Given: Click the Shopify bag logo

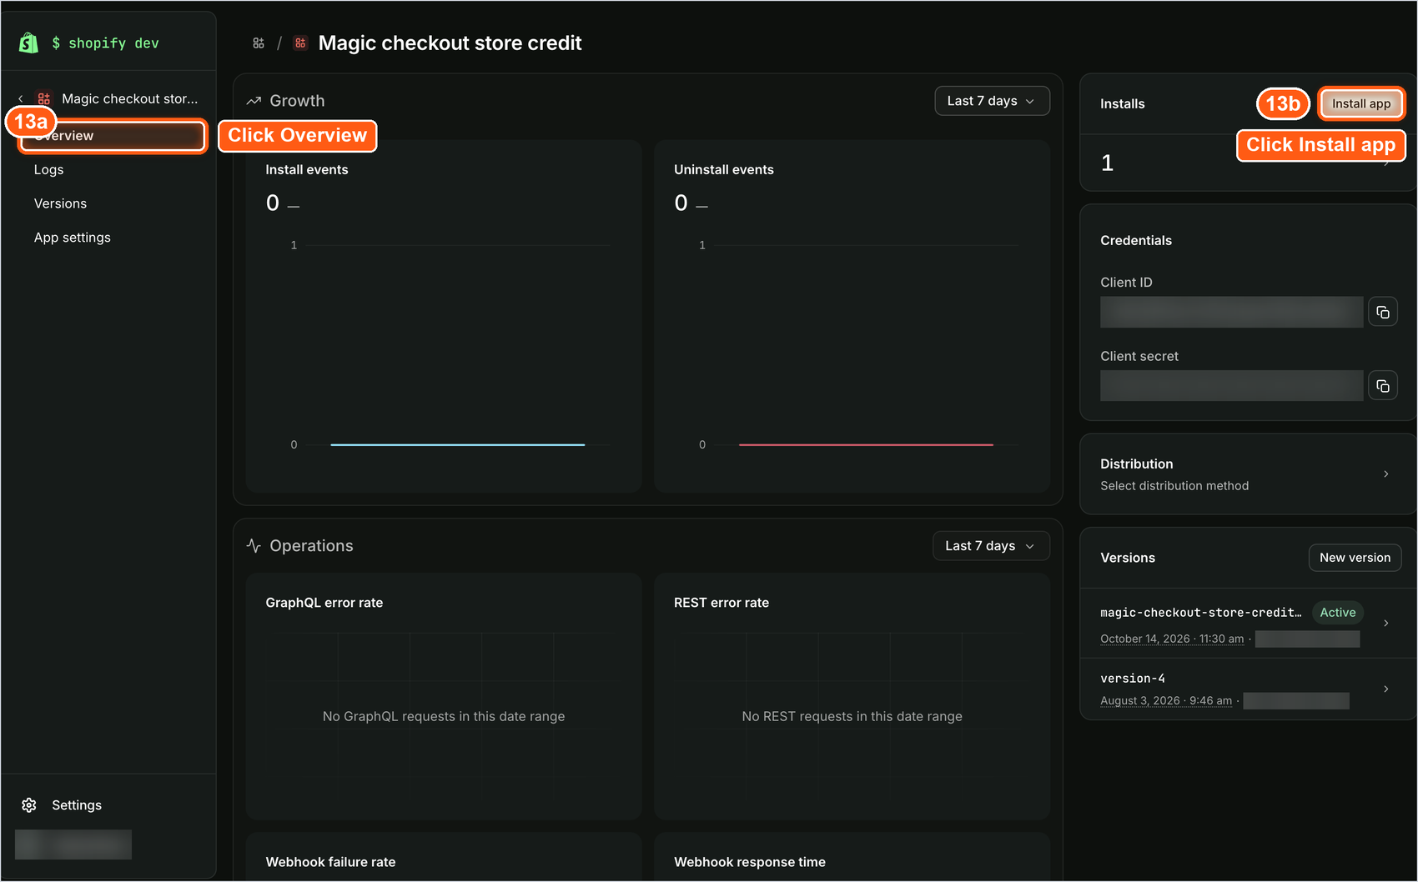Looking at the screenshot, I should [28, 43].
